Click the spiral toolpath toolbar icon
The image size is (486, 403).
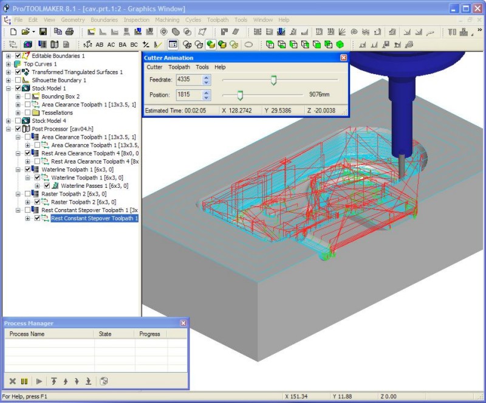pyautogui.click(x=354, y=32)
